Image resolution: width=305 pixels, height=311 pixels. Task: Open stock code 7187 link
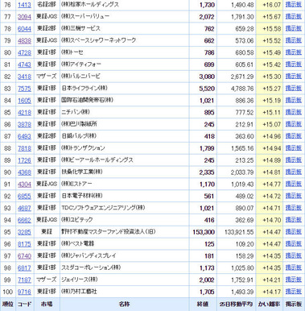pos(24,280)
